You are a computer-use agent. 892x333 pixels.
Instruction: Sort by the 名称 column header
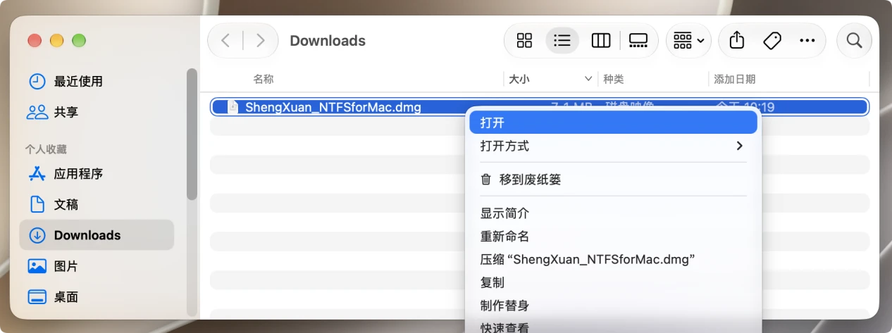click(264, 79)
